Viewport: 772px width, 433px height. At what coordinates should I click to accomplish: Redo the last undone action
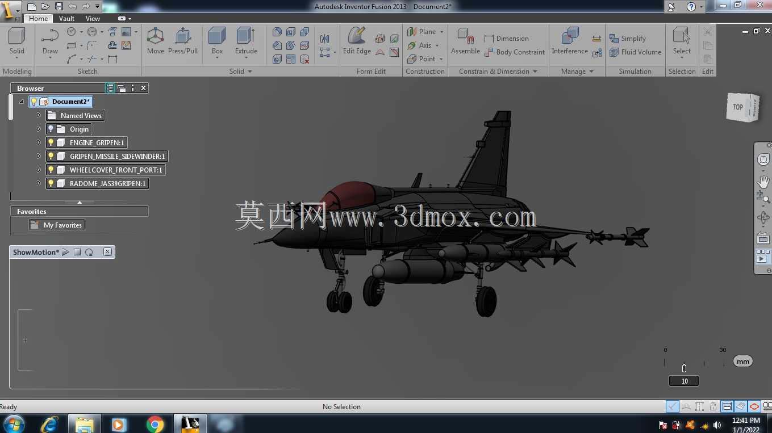(x=86, y=7)
